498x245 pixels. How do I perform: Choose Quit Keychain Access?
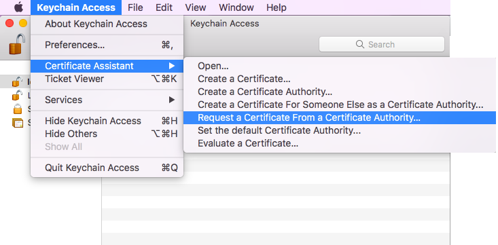(x=107, y=168)
